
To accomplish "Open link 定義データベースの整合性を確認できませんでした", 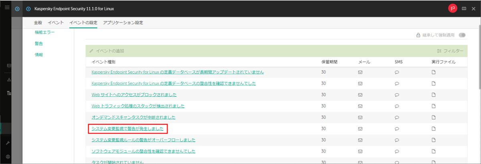I will pos(174,83).
